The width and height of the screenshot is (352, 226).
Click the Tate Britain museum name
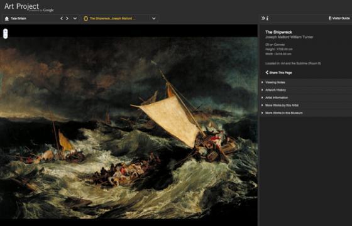pos(18,18)
